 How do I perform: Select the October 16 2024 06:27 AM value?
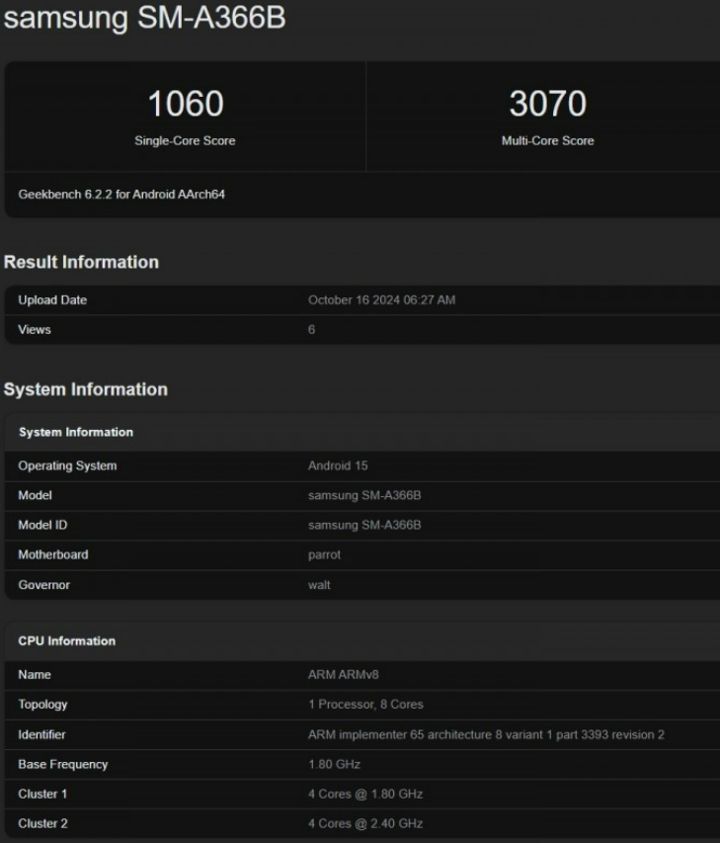tap(381, 300)
